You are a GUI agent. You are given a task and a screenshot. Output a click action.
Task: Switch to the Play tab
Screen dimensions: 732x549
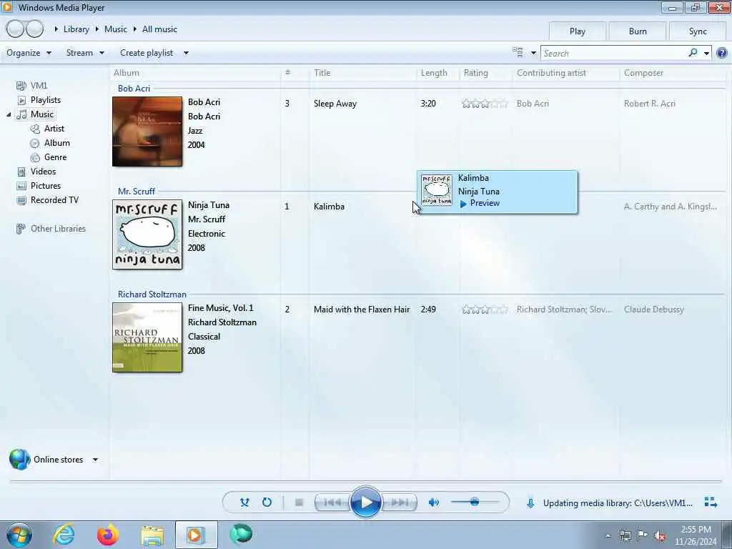click(578, 31)
